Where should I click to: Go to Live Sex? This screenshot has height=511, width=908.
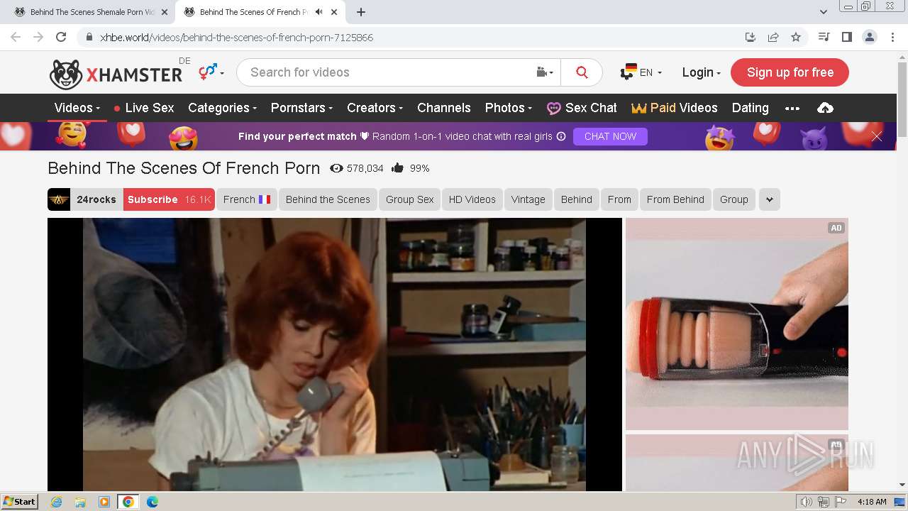(x=143, y=108)
